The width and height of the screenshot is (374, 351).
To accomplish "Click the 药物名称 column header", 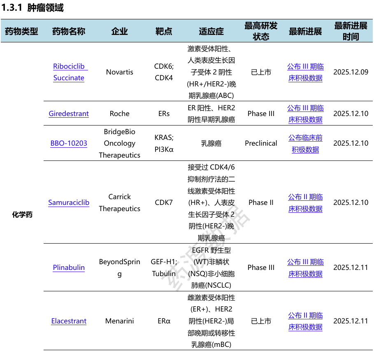I will pos(69,31).
